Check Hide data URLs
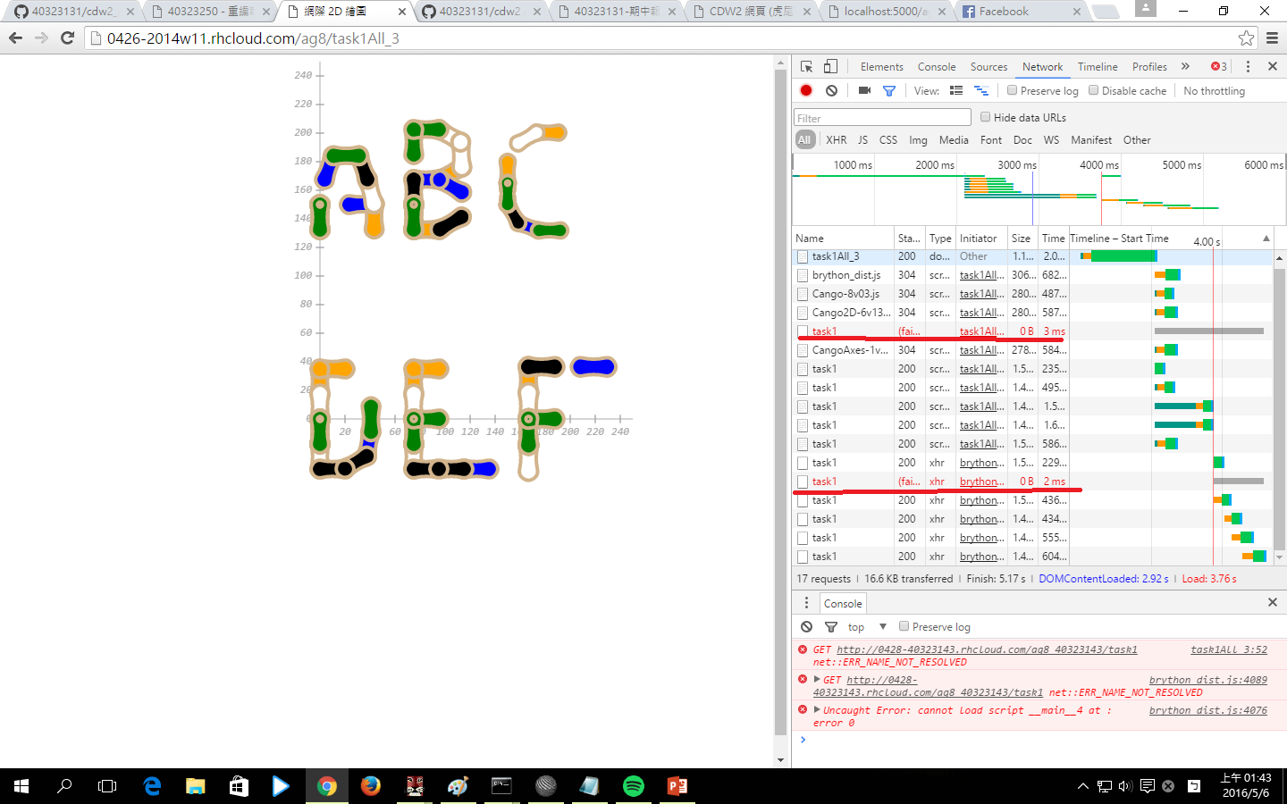 [985, 117]
